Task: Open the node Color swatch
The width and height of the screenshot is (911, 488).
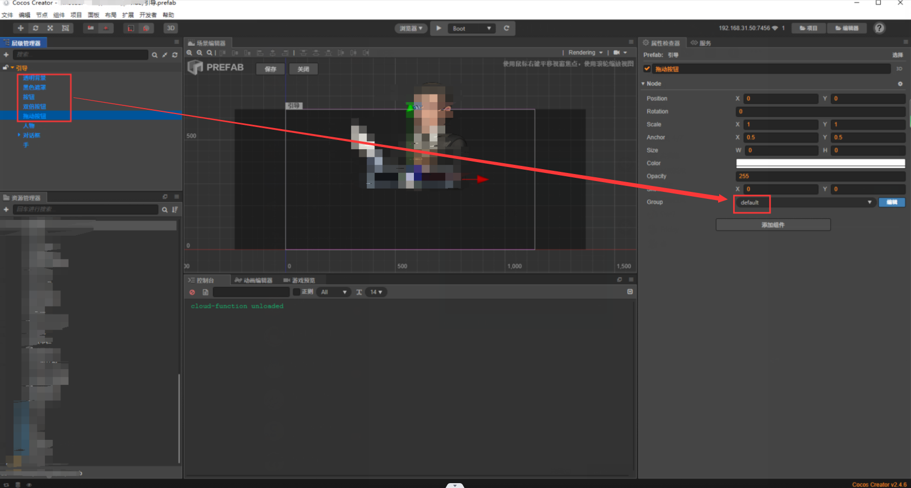Action: 820,163
